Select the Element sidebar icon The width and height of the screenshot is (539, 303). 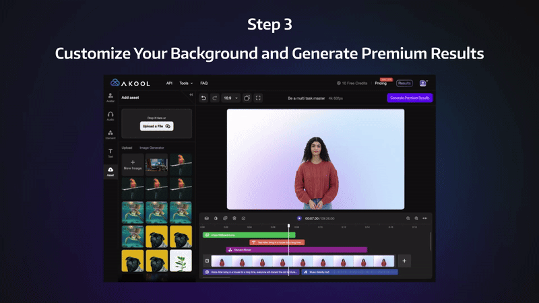[110, 135]
